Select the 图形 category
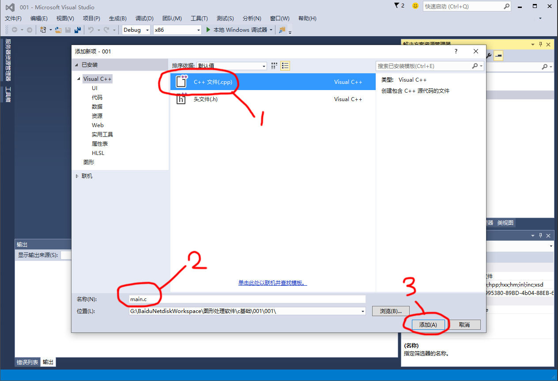 [89, 162]
